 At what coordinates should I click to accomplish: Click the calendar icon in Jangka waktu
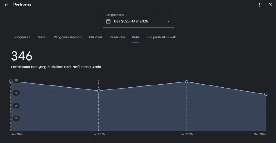point(109,22)
